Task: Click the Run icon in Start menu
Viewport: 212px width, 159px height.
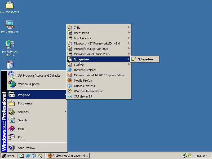Action: coord(12,137)
